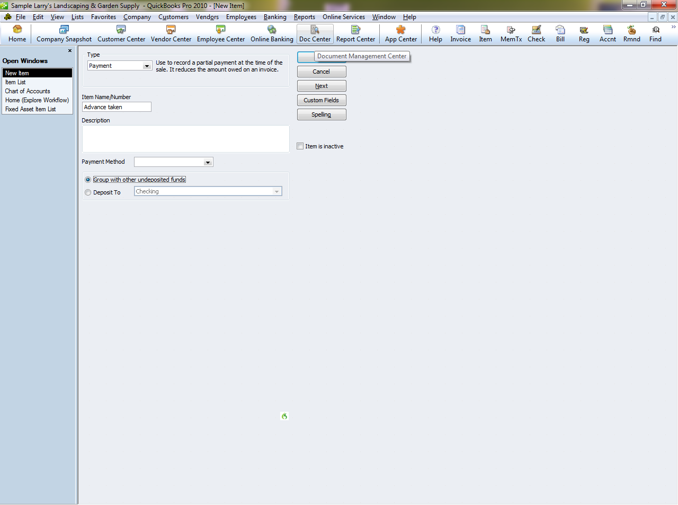Image resolution: width=678 pixels, height=505 pixels.
Task: Restore the inner New Item window
Action: tap(663, 17)
